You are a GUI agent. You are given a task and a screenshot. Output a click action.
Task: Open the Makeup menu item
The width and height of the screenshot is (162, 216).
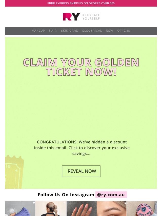click(x=38, y=31)
